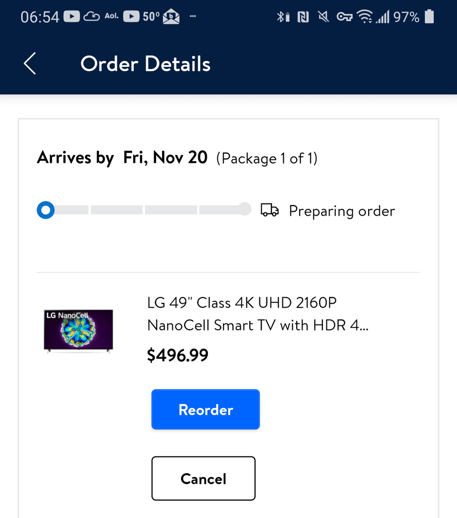Screen dimensions: 457x518
Task: Tap the Aol. notification icon
Action: (112, 16)
